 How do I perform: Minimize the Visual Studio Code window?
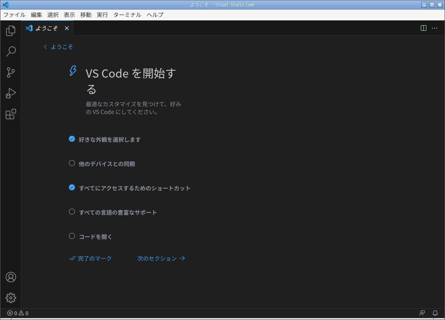(x=424, y=5)
